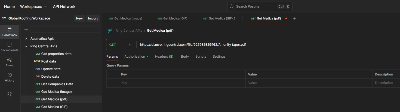The image size is (400, 112).
Task: Click the unsaved dot on Get Medica (pdf) tab
Action: tap(286, 18)
